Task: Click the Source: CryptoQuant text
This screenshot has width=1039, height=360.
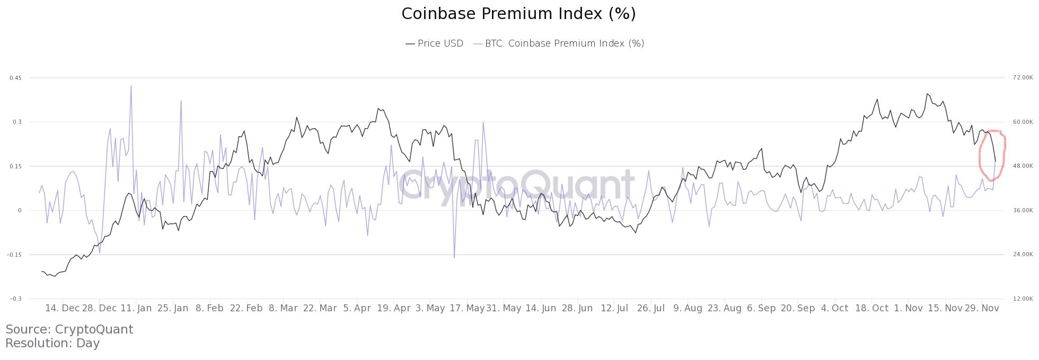Action: coord(69,329)
